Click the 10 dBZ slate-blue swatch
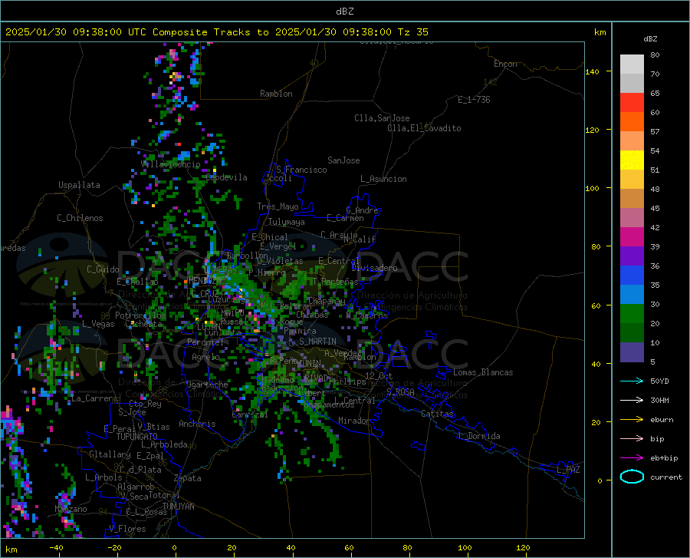690x558 pixels. point(632,352)
